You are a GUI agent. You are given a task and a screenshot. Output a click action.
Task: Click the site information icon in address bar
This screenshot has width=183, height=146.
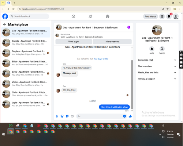(19, 9)
